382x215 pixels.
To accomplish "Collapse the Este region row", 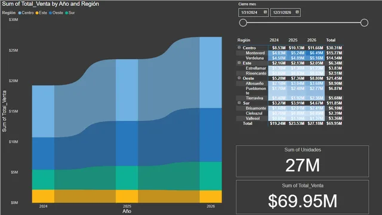I will pyautogui.click(x=239, y=63).
